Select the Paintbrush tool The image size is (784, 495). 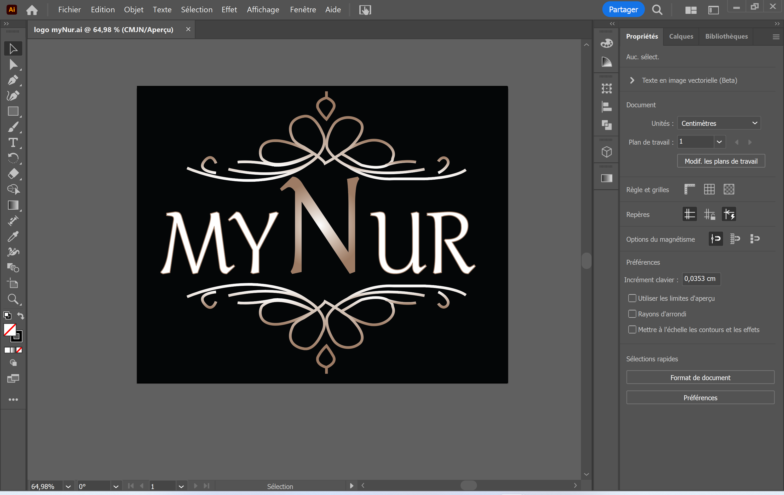tap(13, 127)
